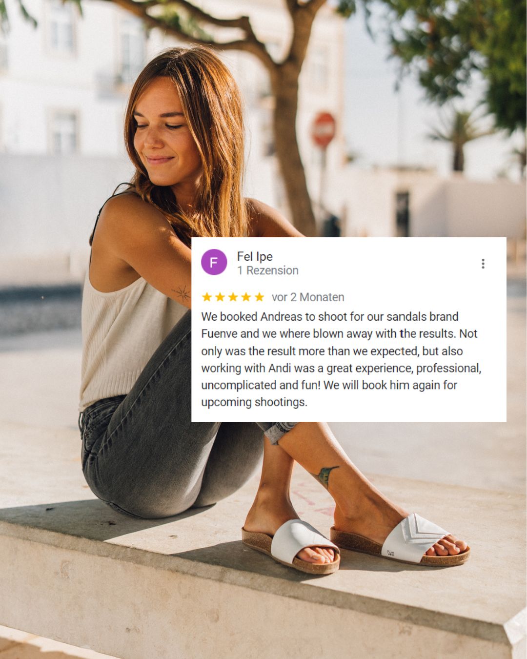Click the name Andreas in review text
This screenshot has width=527, height=659.
click(282, 317)
